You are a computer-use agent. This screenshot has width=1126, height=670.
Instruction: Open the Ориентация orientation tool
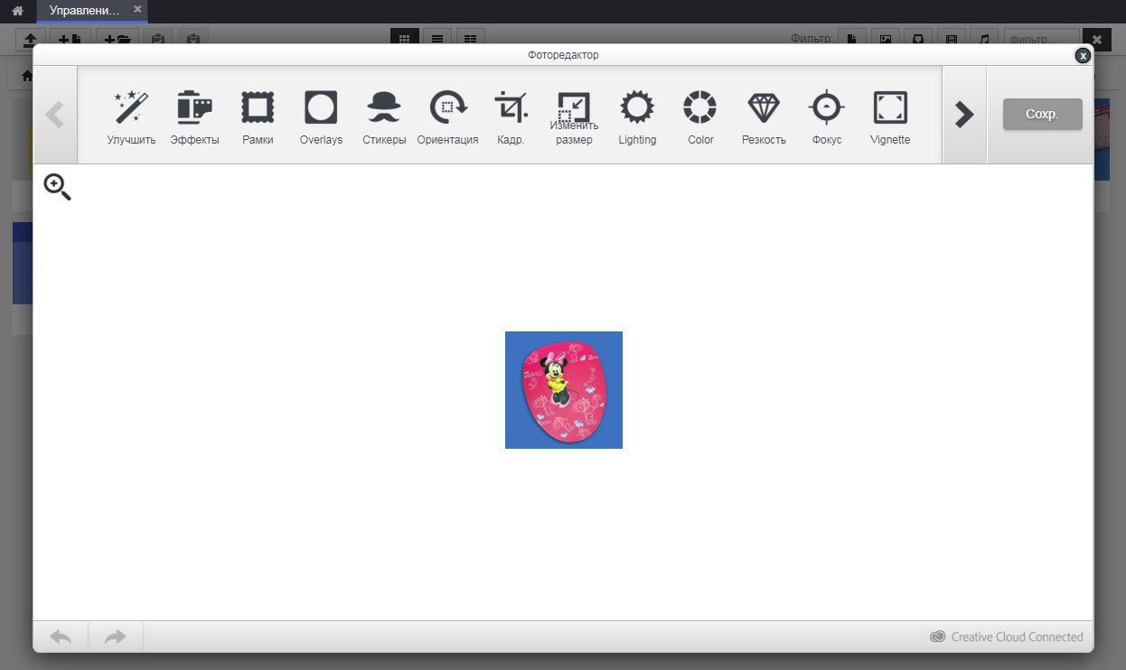(447, 117)
